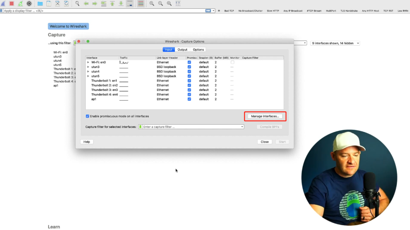Viewport: 410px width, 230px height.
Task: Jump to first packet icon
Action: pos(113,3)
